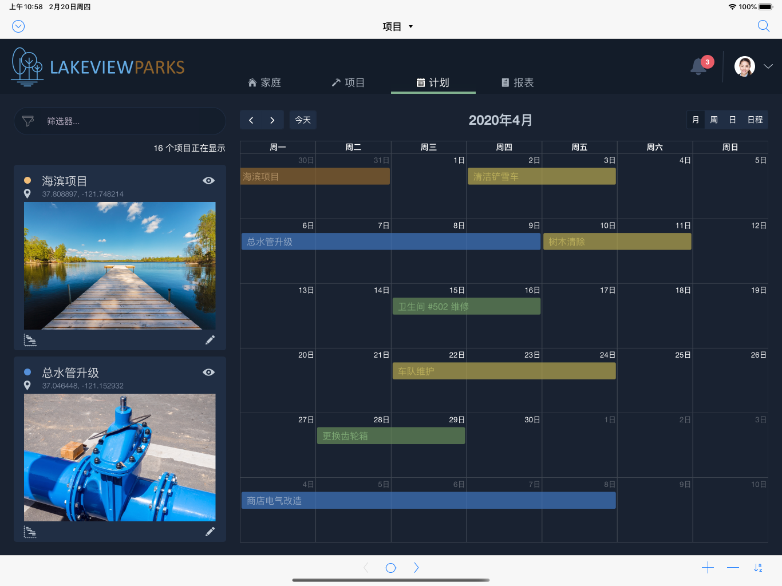Tap the search magnifier icon

764,26
